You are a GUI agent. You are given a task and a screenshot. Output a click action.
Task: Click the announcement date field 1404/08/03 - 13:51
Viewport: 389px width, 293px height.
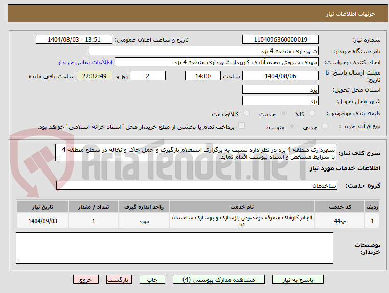(x=74, y=39)
